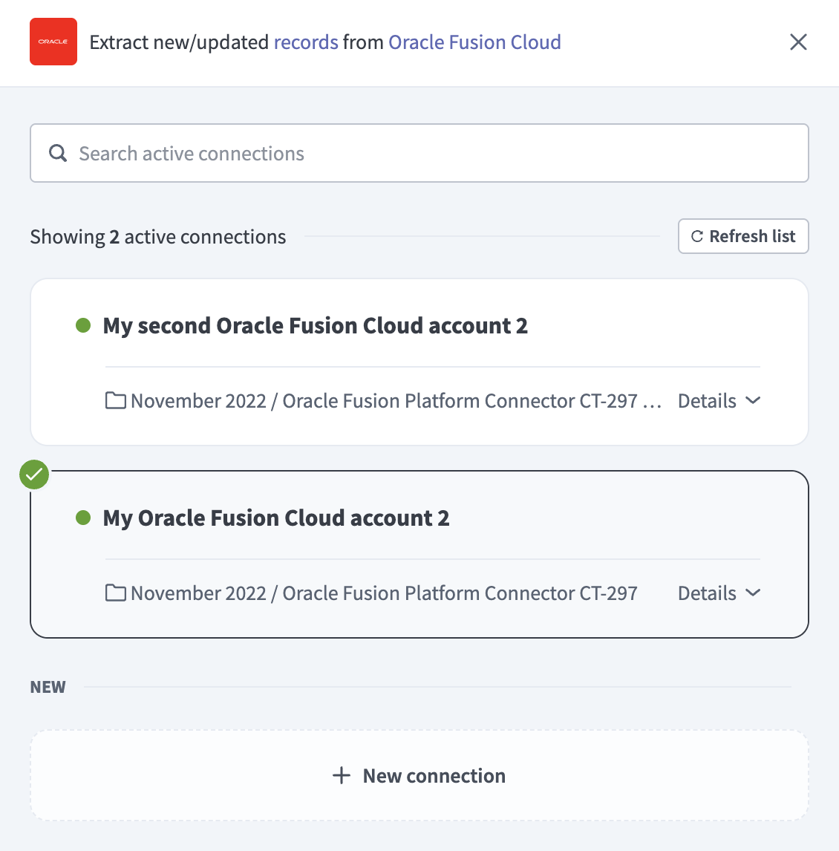Viewport: 839px width, 851px height.
Task: Expand Details for My Oracle Fusion Cloud account 2
Action: pyautogui.click(x=719, y=593)
